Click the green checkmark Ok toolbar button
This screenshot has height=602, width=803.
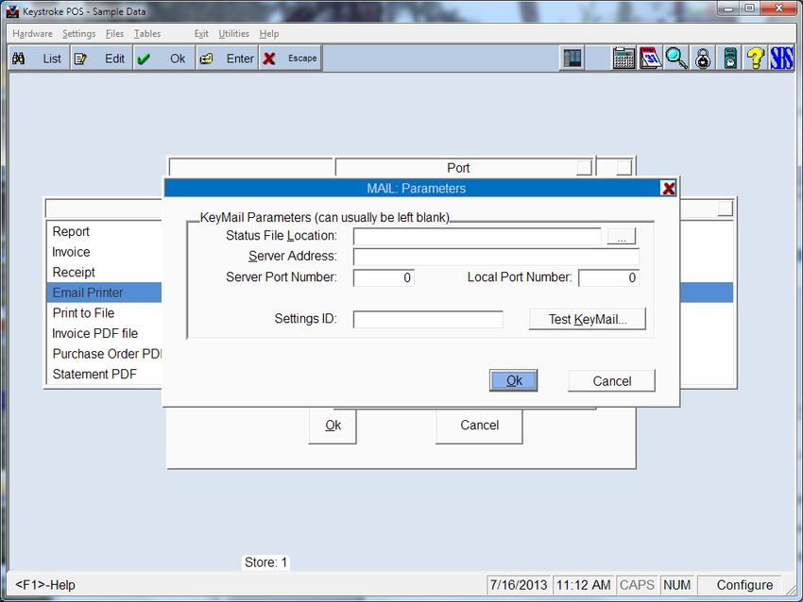point(163,59)
